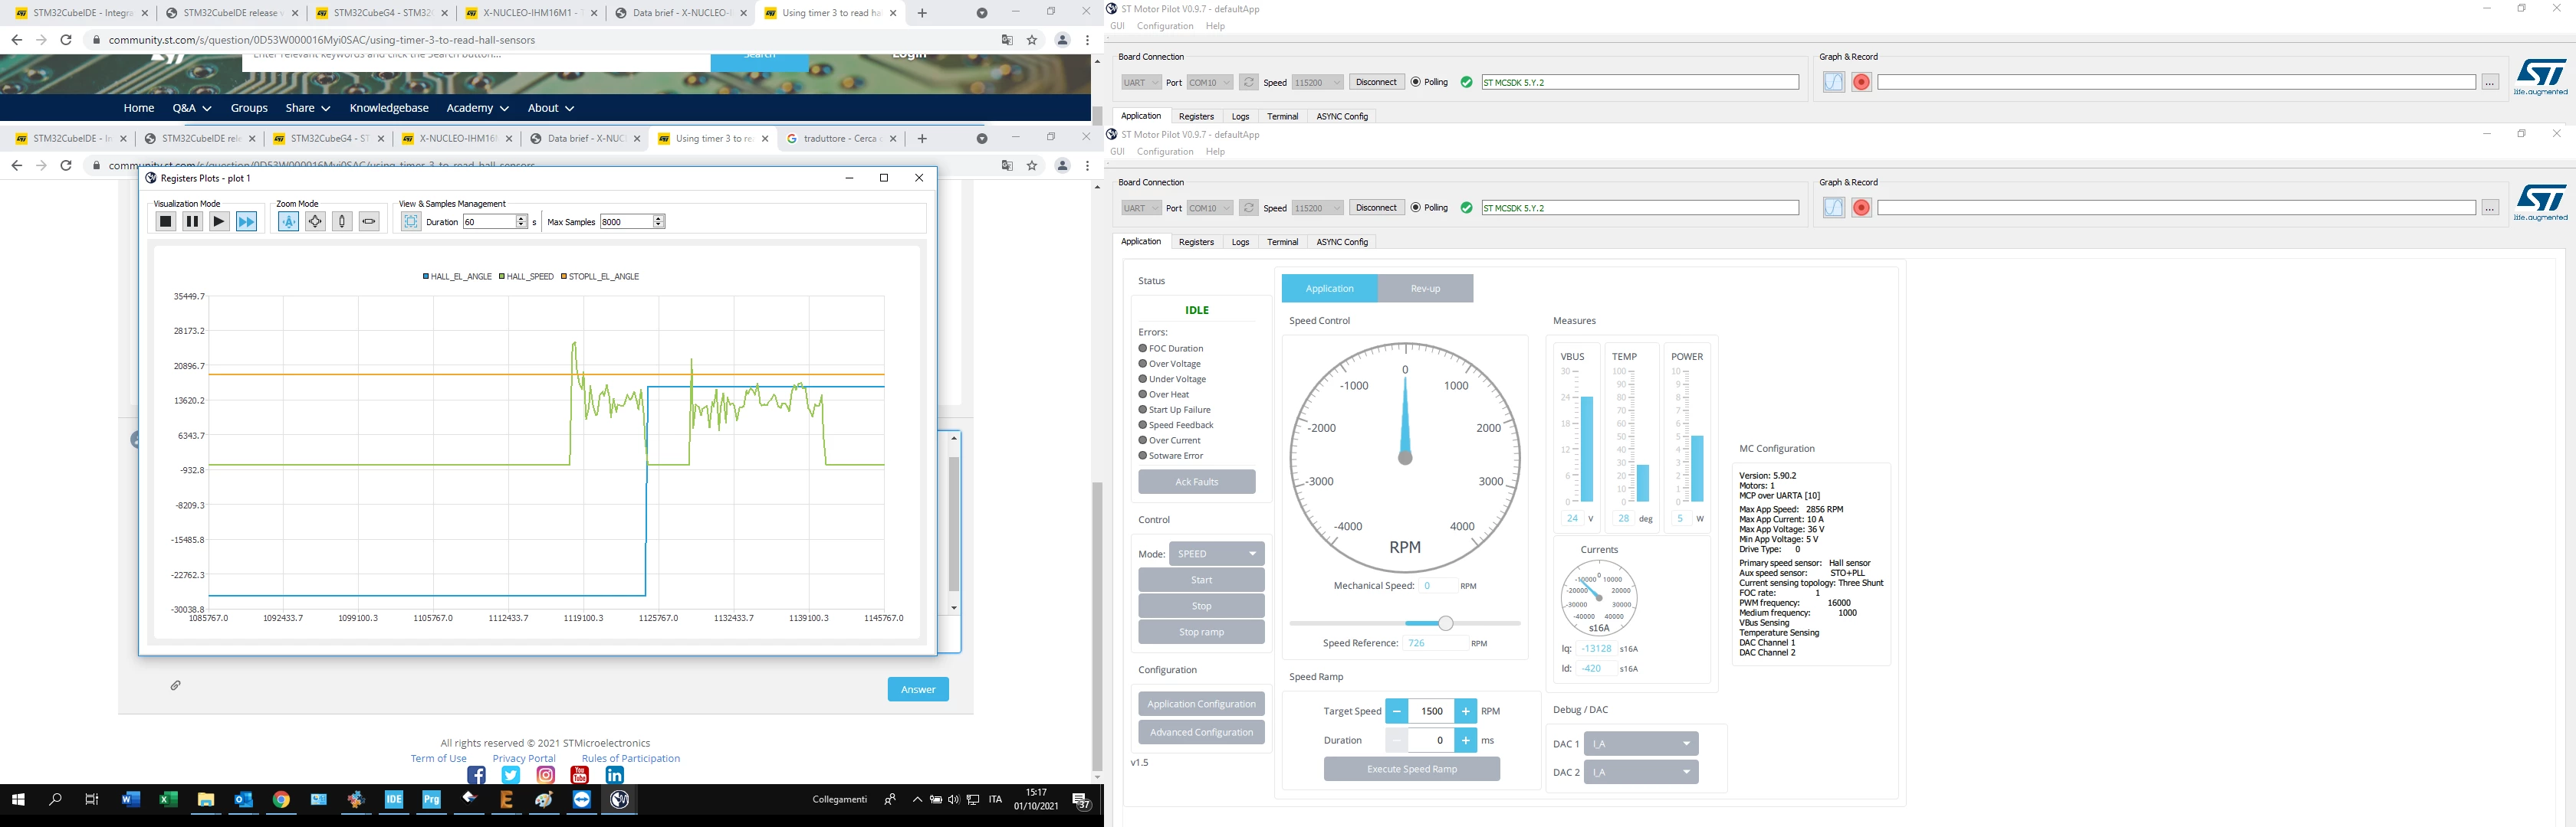The width and height of the screenshot is (2576, 827).
Task: Expand the About menu on the ST community page
Action: point(551,108)
